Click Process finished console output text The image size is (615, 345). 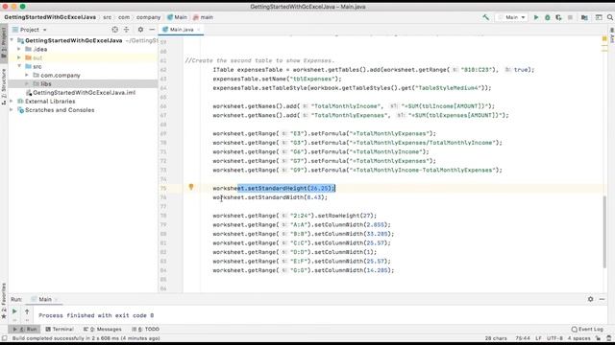tap(96, 315)
